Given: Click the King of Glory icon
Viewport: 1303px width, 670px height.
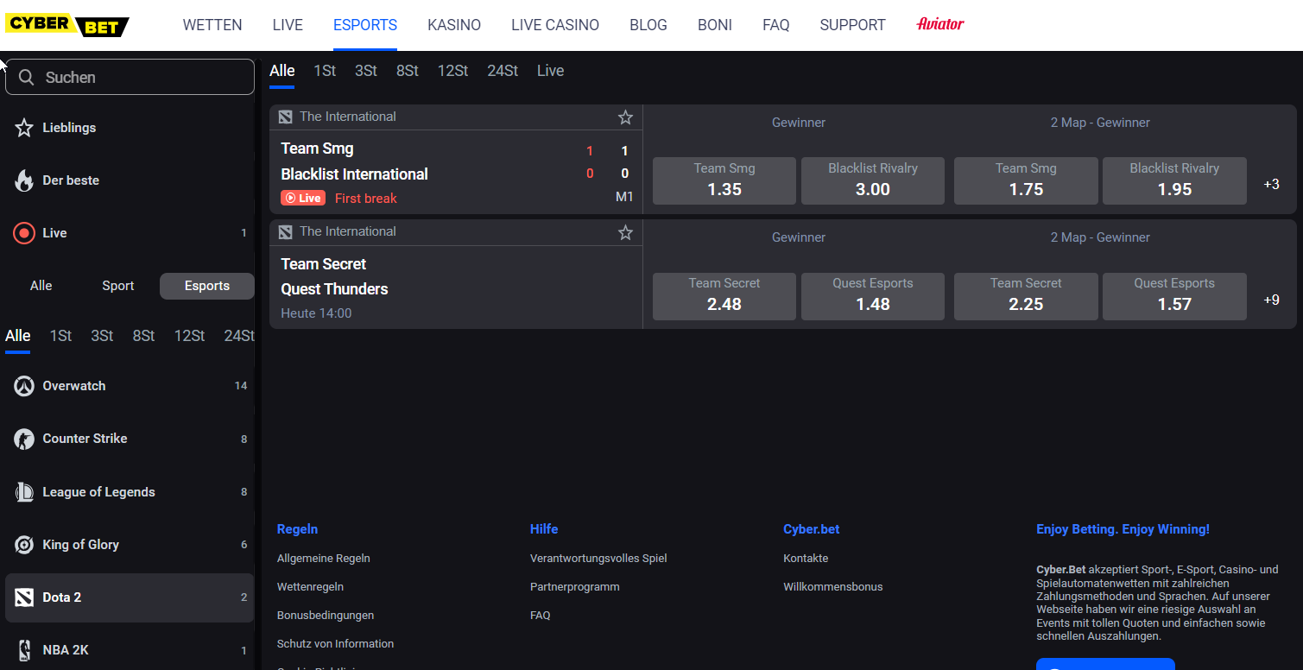Looking at the screenshot, I should (x=24, y=544).
